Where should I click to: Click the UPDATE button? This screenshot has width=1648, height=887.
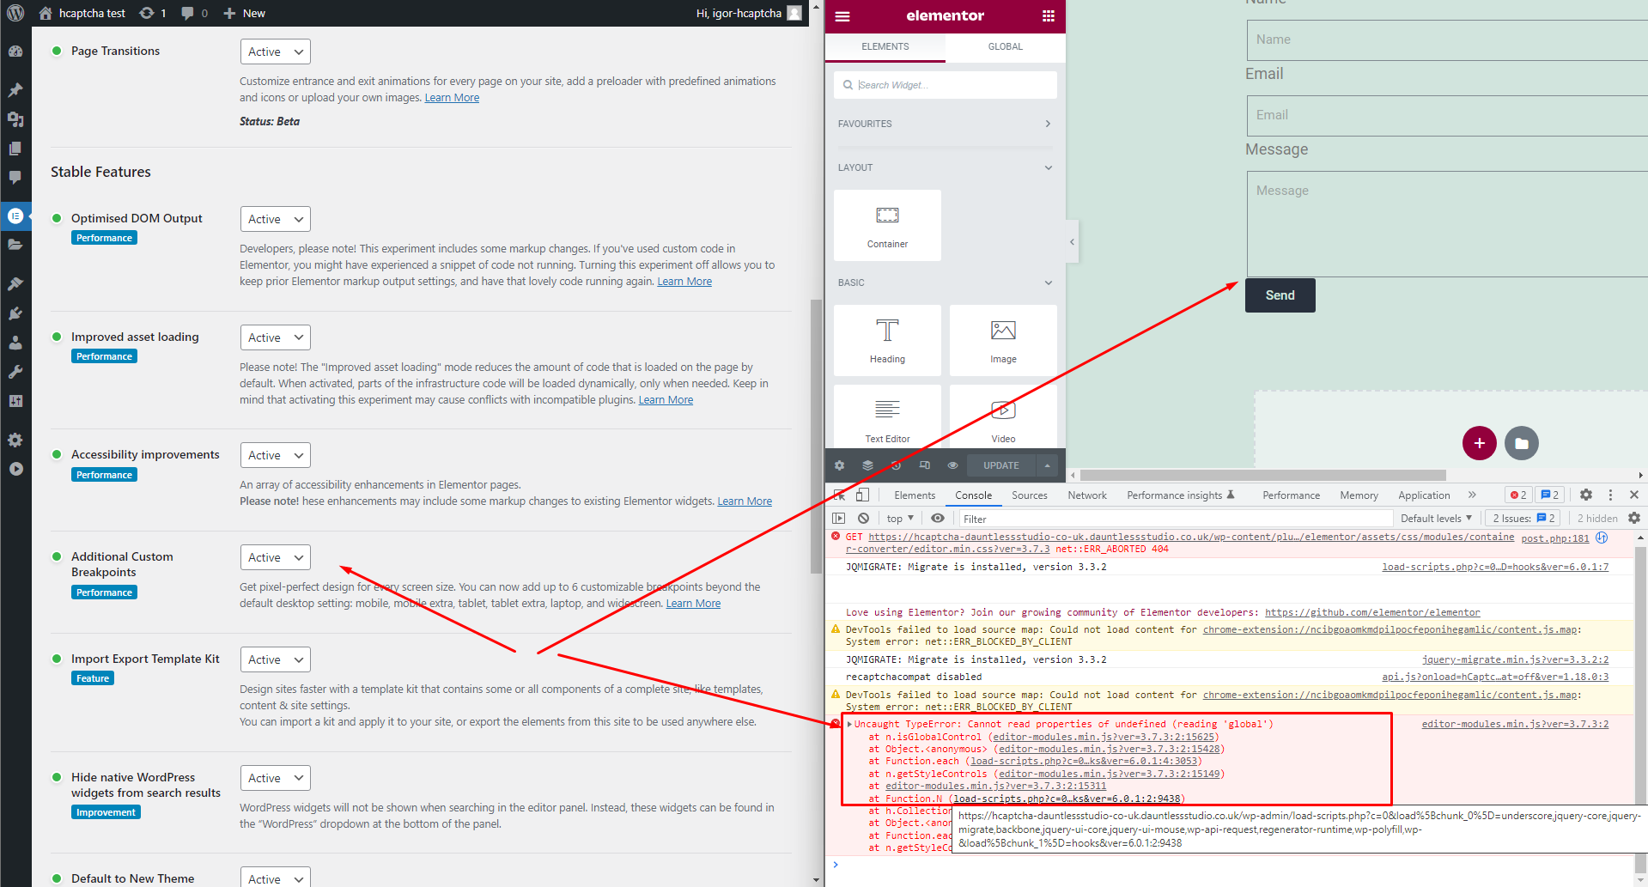point(1000,465)
